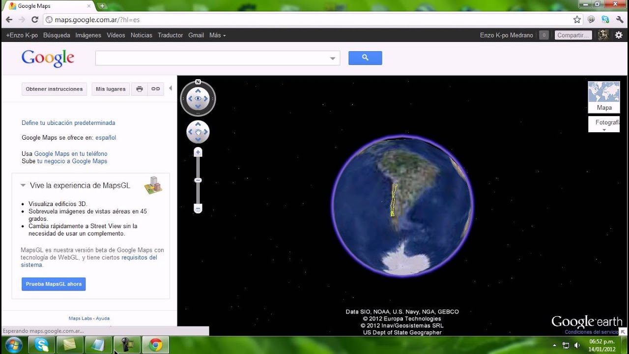Expand the Más menu in Google bar
This screenshot has width=629, height=354.
(x=217, y=35)
